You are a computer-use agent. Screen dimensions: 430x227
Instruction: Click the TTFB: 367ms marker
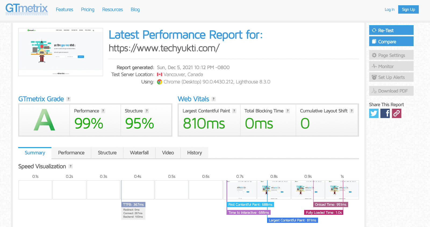pos(133,204)
